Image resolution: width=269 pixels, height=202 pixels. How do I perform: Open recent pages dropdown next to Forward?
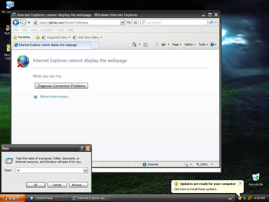pos(29,23)
